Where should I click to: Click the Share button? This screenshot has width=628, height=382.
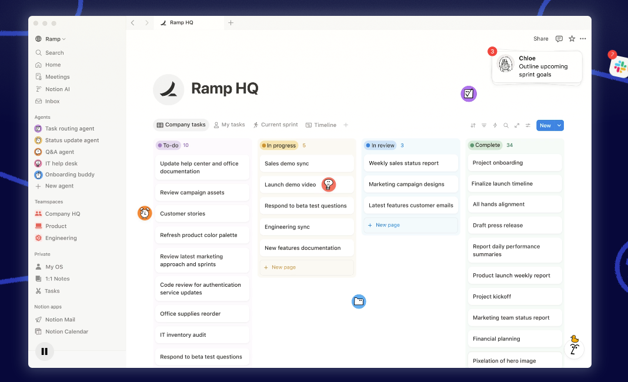pyautogui.click(x=540, y=39)
